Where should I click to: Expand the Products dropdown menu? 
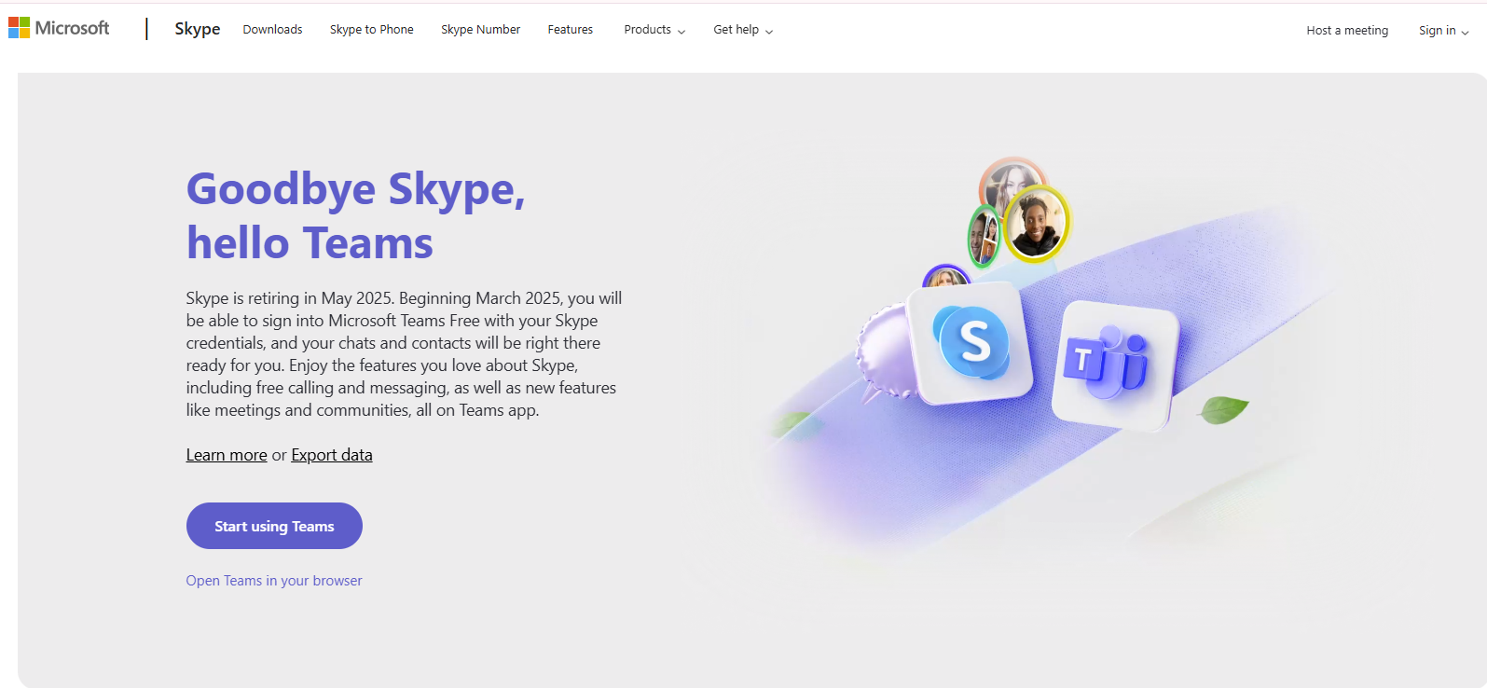pyautogui.click(x=654, y=30)
